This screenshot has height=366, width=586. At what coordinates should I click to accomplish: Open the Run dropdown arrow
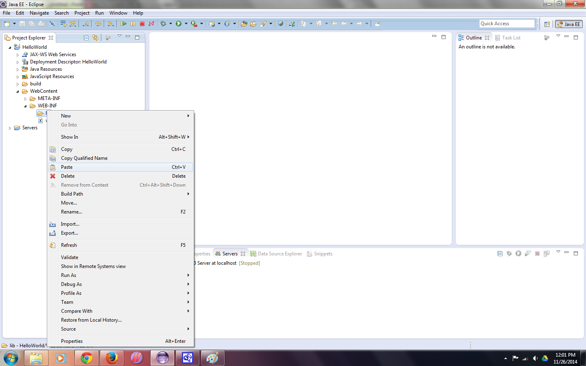(186, 24)
